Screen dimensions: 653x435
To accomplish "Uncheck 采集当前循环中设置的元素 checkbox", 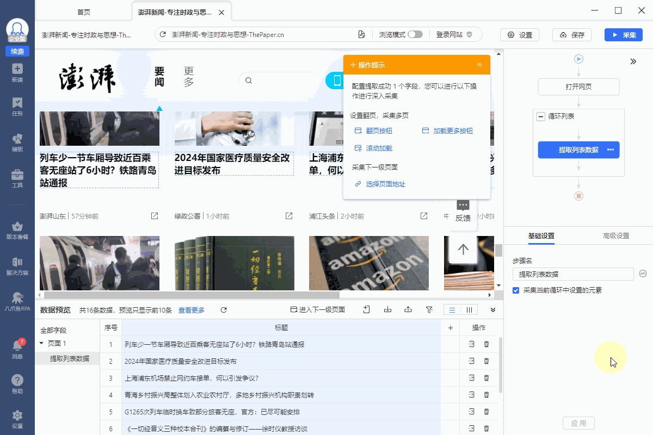I will click(x=516, y=290).
